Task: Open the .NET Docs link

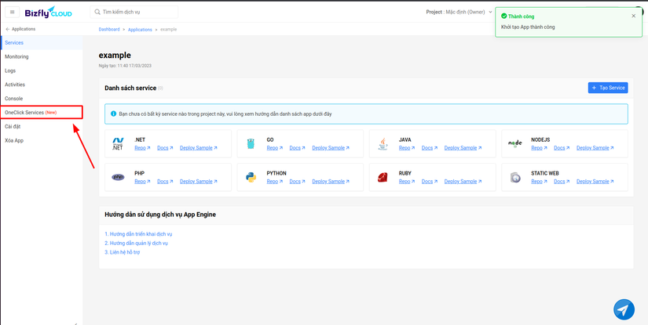Action: [x=165, y=148]
